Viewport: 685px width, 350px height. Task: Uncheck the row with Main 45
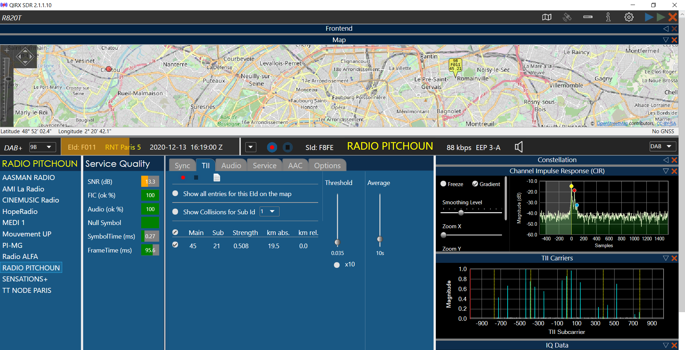[175, 245]
